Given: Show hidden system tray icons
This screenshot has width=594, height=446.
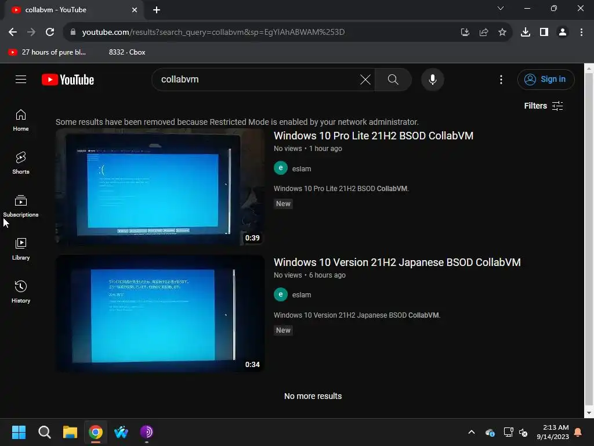Looking at the screenshot, I should 471,432.
